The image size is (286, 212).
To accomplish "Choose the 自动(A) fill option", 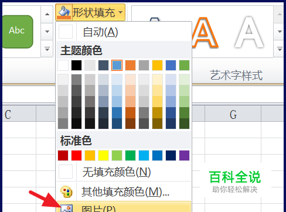I will click(124, 32).
